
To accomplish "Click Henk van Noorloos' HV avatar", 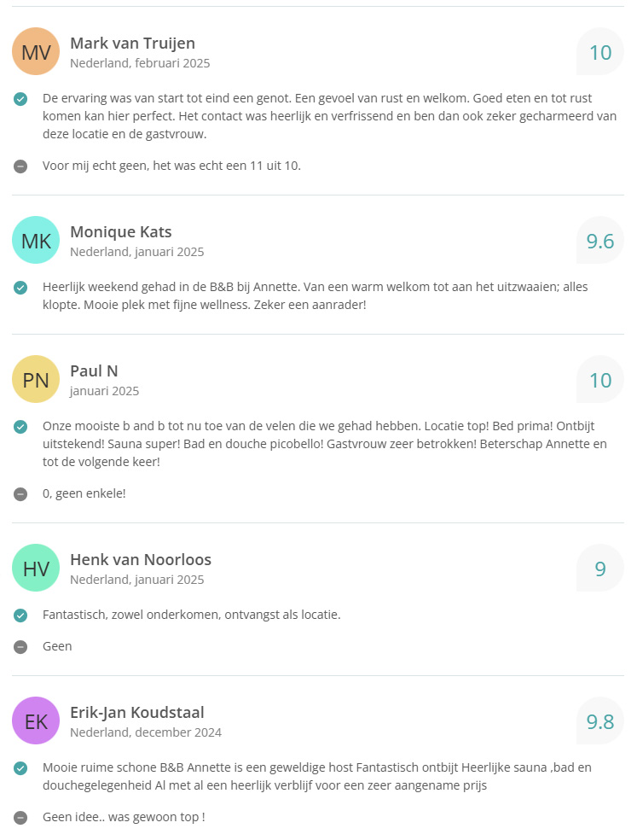I will pyautogui.click(x=36, y=569).
